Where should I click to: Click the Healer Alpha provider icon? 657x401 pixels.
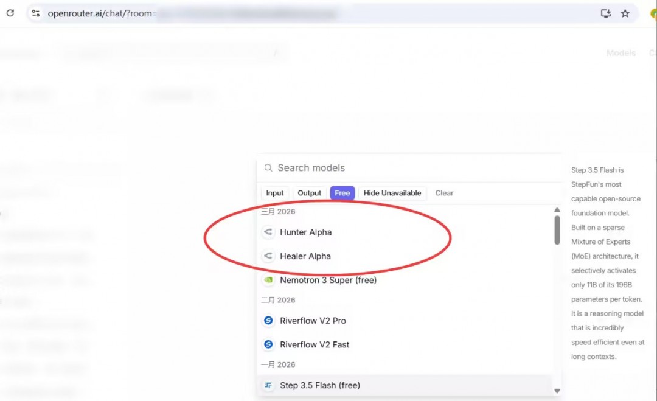click(268, 256)
